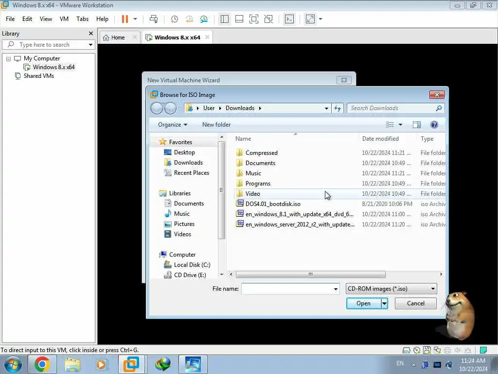This screenshot has width=498, height=374.
Task: Click the library search field
Action: click(44, 45)
